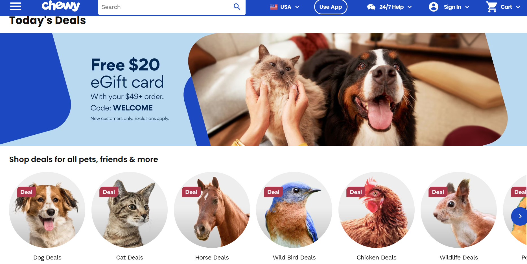Open the Free $20 eGift card banner
This screenshot has width=527, height=264.
(263, 89)
